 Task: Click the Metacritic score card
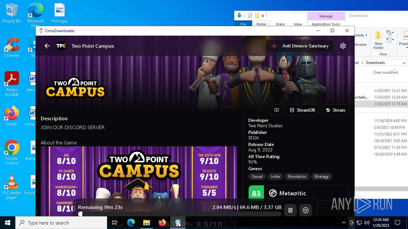299,193
